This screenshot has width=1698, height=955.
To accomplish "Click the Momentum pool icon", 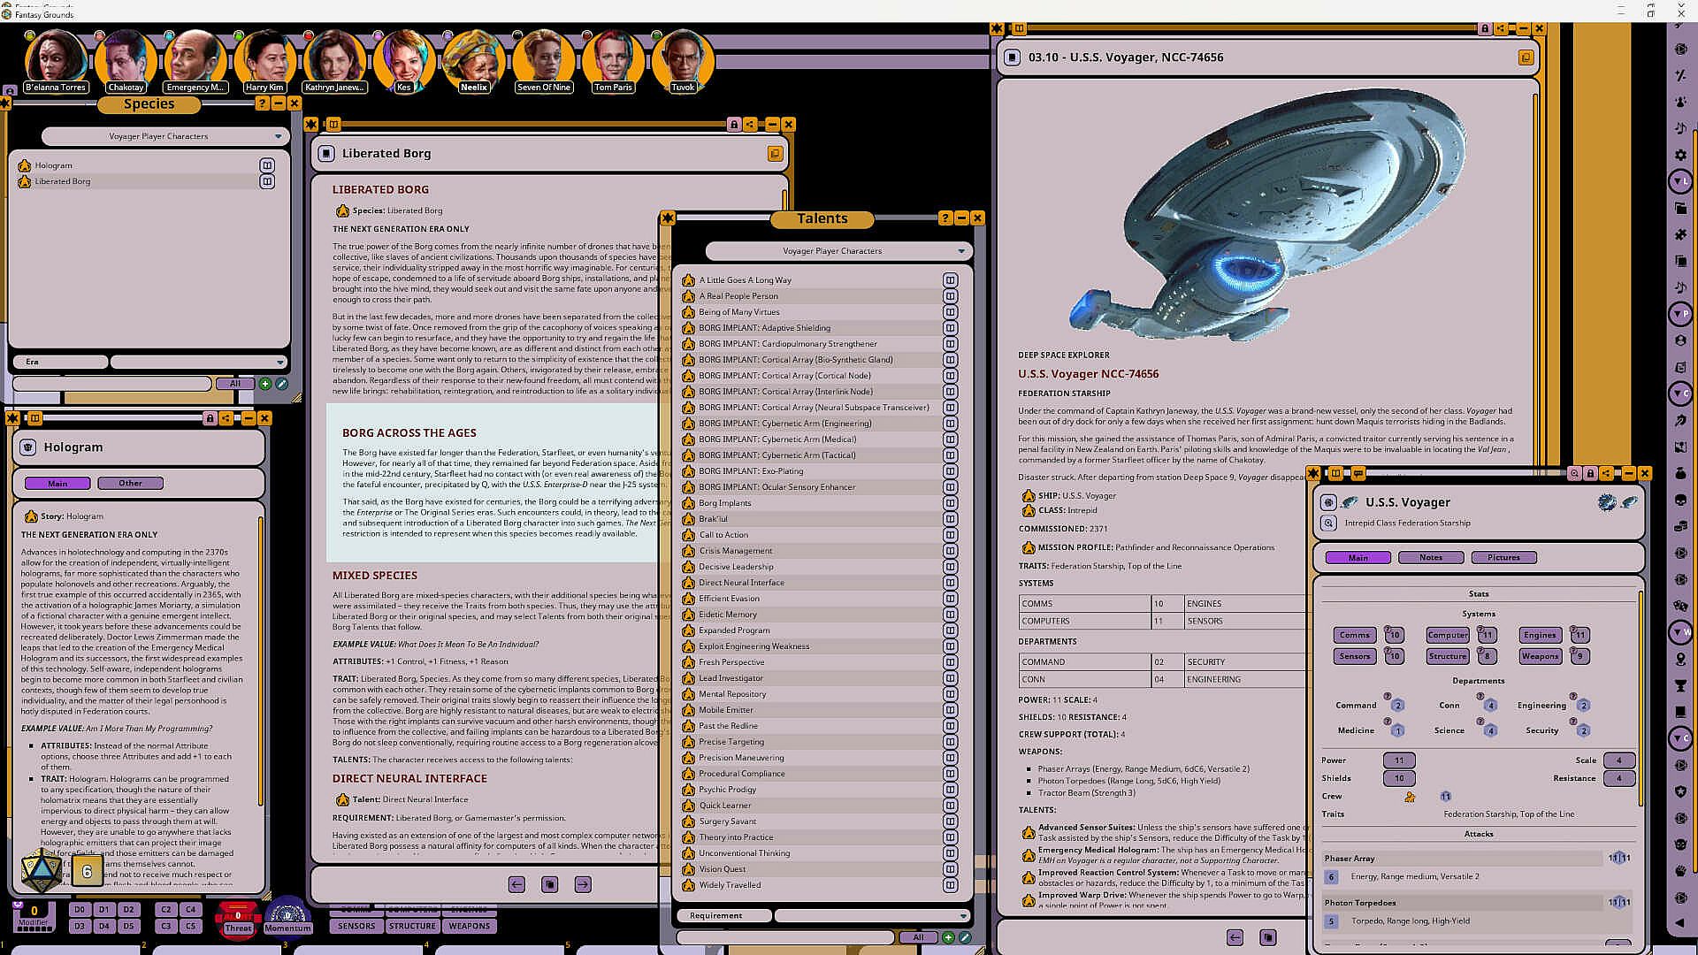I will click(x=287, y=916).
